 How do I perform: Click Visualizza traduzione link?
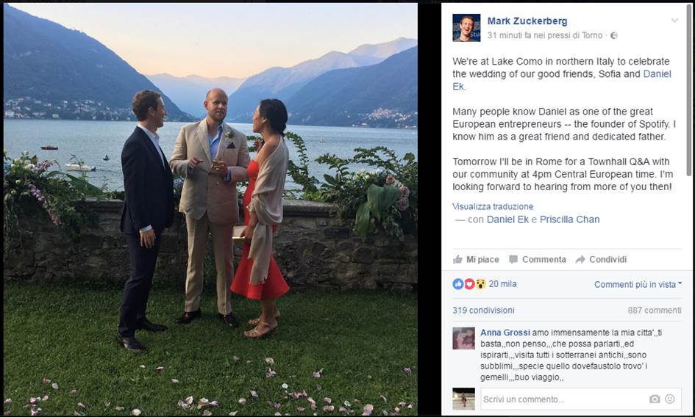(493, 206)
